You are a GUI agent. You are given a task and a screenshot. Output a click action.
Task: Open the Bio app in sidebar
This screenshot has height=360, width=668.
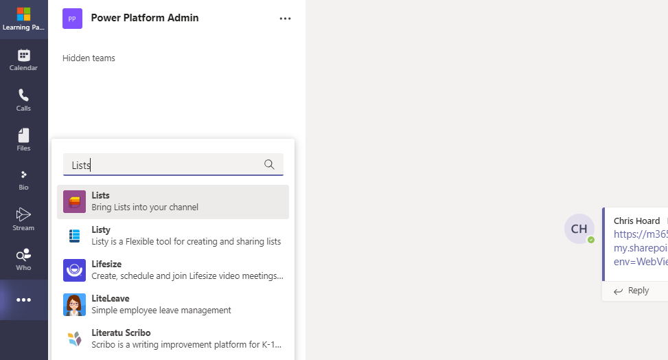[23, 179]
